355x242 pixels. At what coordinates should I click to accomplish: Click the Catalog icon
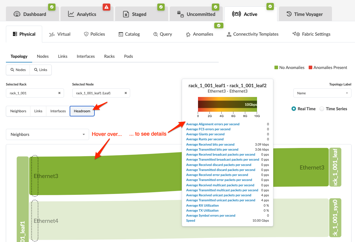pos(121,34)
